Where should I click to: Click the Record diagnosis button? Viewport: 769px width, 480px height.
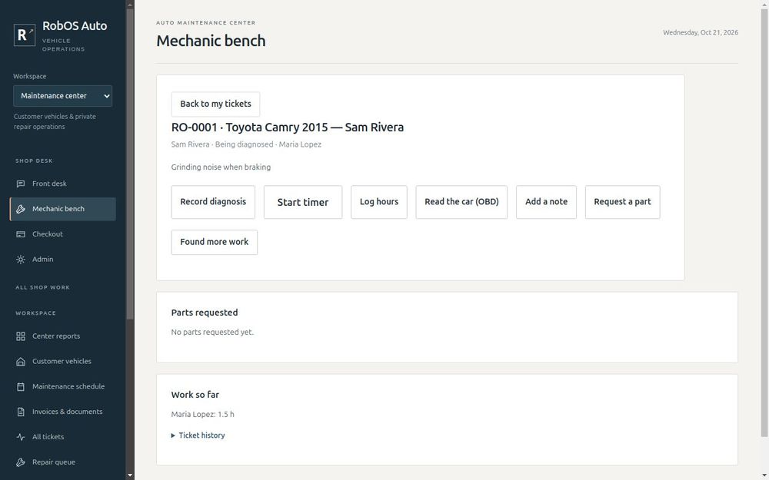pyautogui.click(x=213, y=202)
